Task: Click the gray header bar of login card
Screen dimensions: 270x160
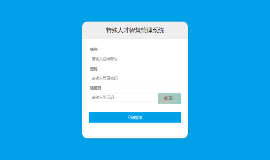Action: click(135, 30)
